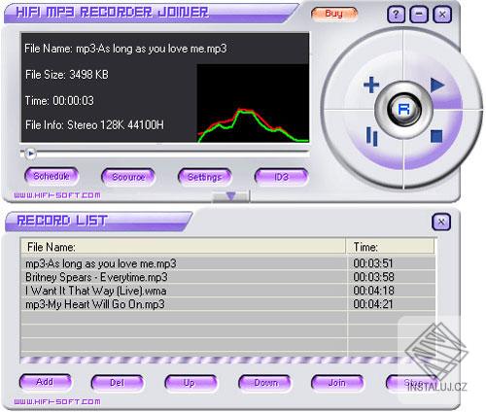Click the 'Time:' column header

pos(391,247)
